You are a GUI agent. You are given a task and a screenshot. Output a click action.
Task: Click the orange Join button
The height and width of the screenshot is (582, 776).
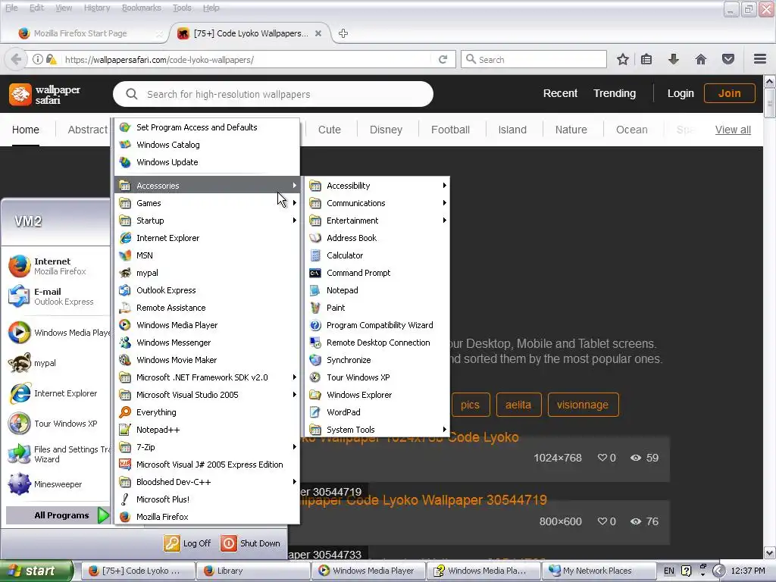point(730,93)
